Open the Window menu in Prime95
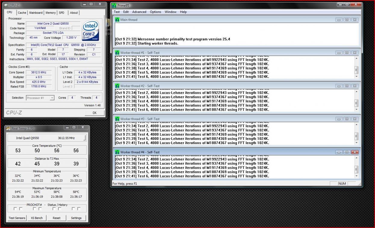375x228 pixels. tap(171, 12)
